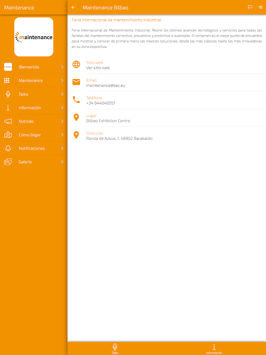Expand Galería chevron arrow

[62, 162]
